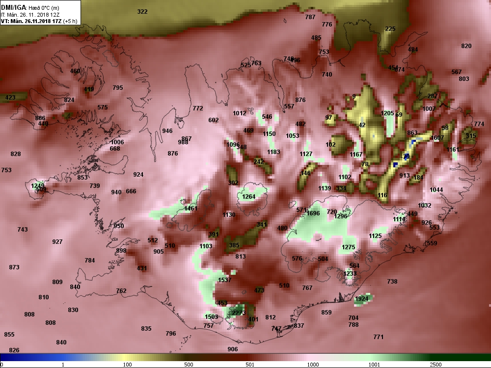491x368 pixels.
Task: Click the map value 1696
Action: 313,213
